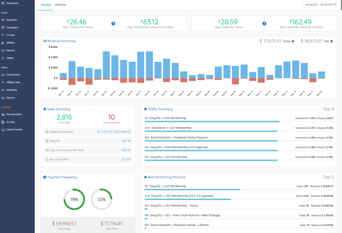The height and width of the screenshot is (233, 342).
Task: Click the calendar icon in date field
Action: pyautogui.click(x=335, y=5)
